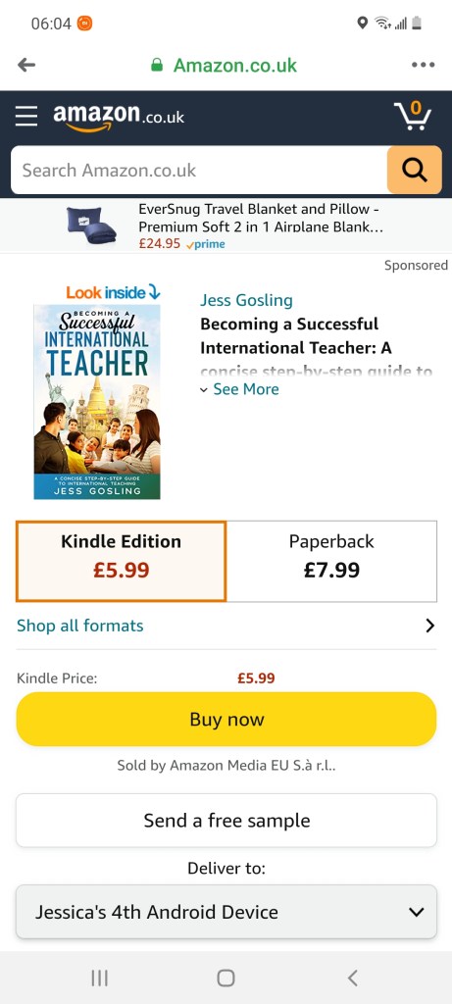
Task: Open the EverSnug Travel Blanket sponsored ad
Action: (x=226, y=226)
